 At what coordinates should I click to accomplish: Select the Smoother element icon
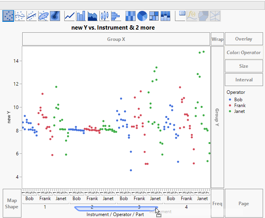click(20, 16)
